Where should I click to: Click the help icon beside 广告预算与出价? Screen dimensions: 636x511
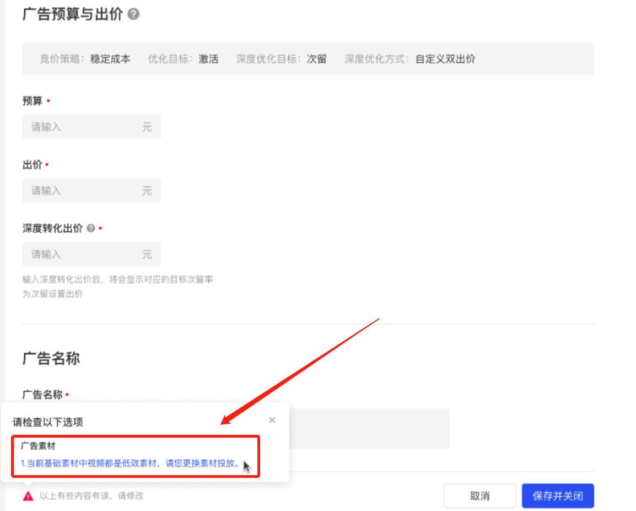pyautogui.click(x=133, y=14)
